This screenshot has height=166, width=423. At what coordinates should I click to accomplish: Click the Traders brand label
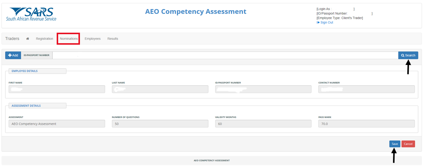point(12,39)
